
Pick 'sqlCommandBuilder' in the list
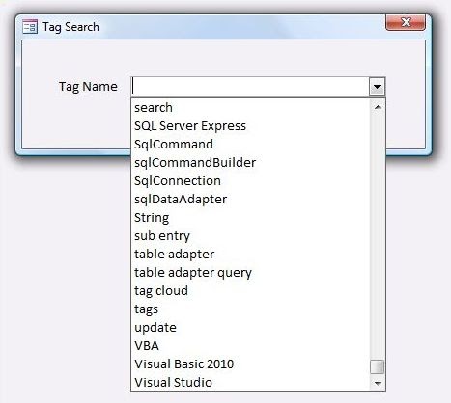(251, 163)
